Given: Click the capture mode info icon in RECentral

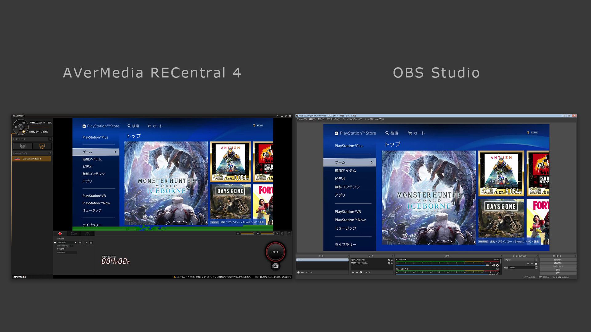Looking at the screenshot, I should (x=50, y=139).
